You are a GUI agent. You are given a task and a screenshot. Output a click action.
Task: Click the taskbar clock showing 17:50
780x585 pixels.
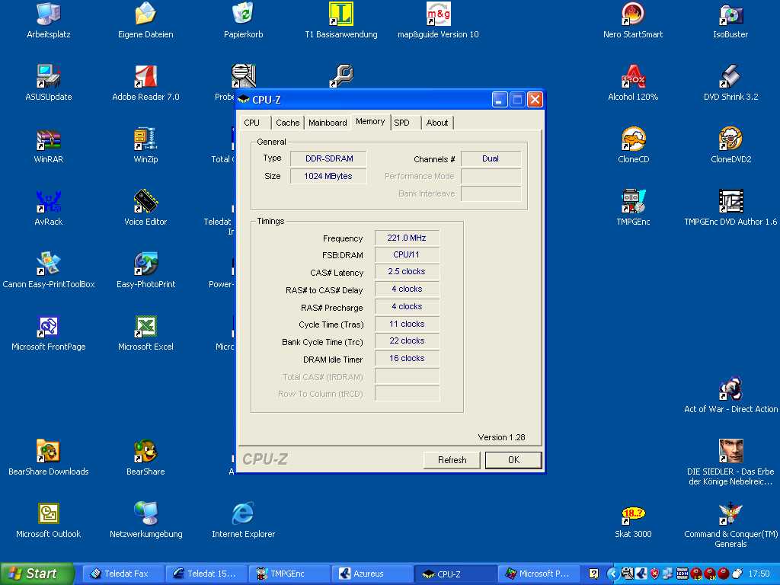759,574
